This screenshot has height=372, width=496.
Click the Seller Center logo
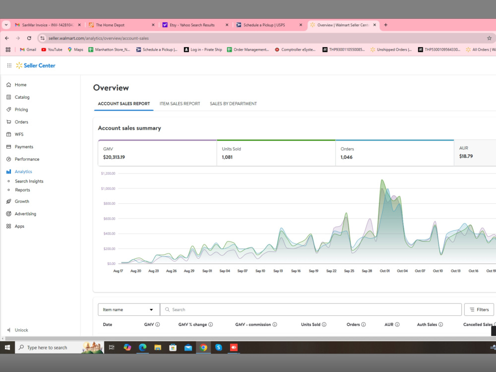click(36, 65)
